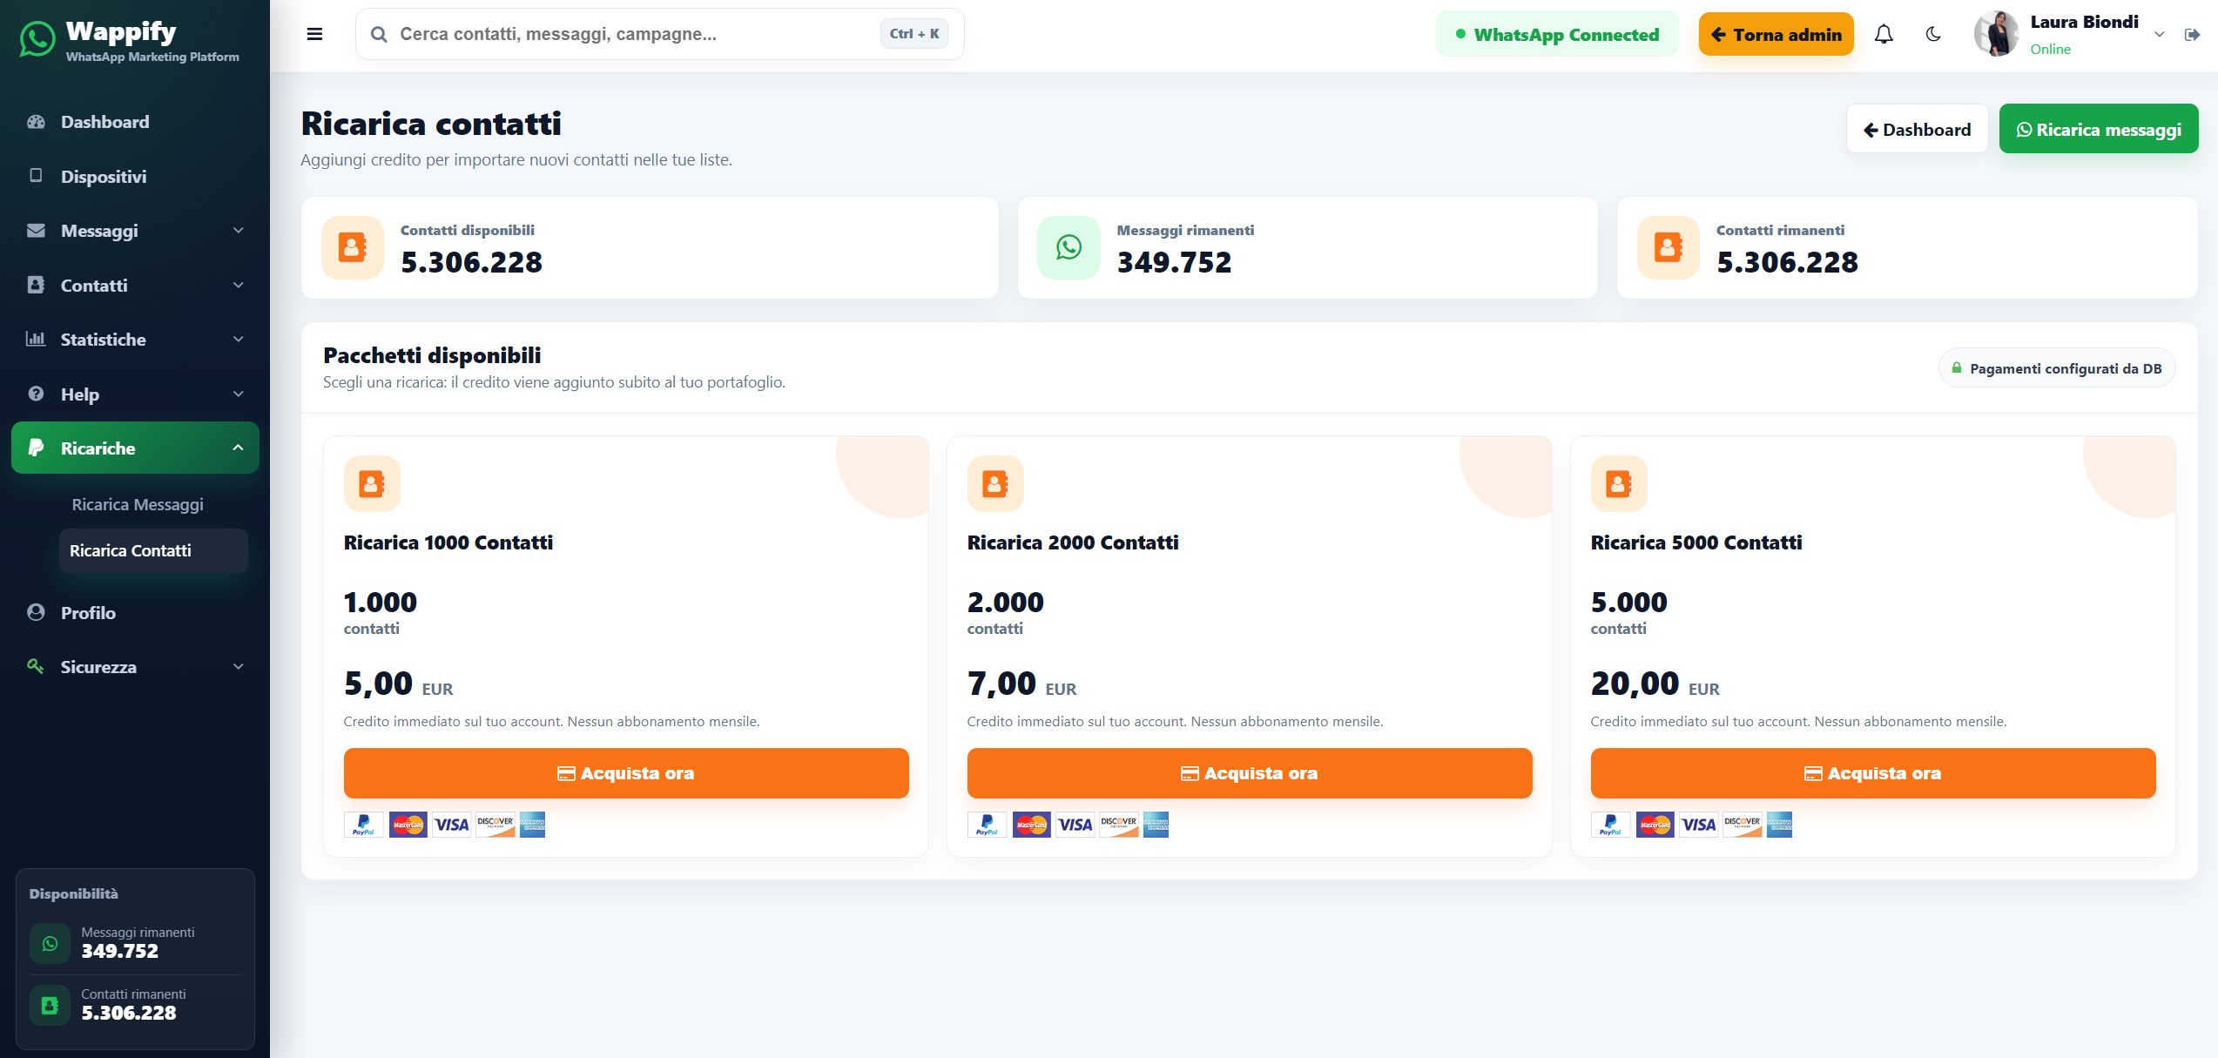Image resolution: width=2218 pixels, height=1058 pixels.
Task: Click the 5.306.228 Contatti disponibili value
Action: tap(471, 262)
